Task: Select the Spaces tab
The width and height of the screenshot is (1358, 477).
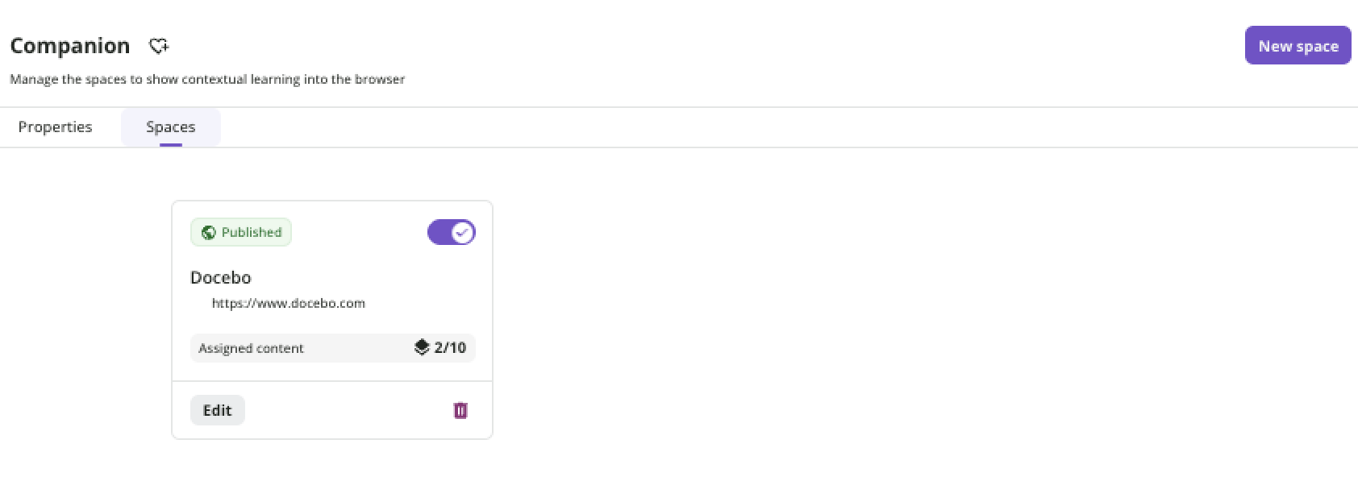Action: click(170, 127)
